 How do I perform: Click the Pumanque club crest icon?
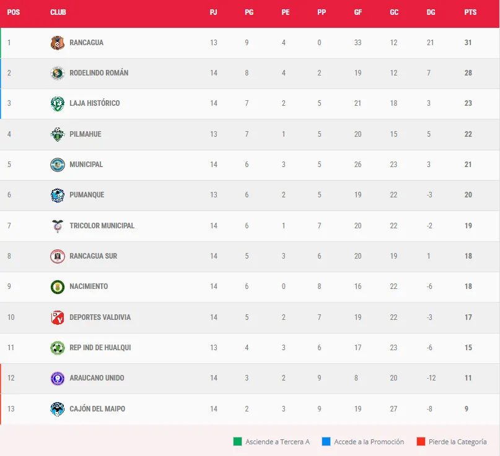[57, 195]
